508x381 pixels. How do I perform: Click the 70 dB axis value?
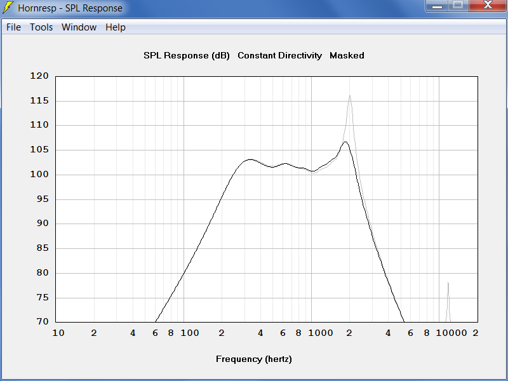[43, 322]
